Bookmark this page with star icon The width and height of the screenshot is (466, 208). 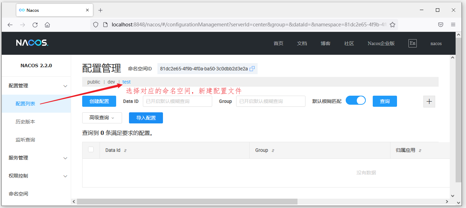[392, 25]
